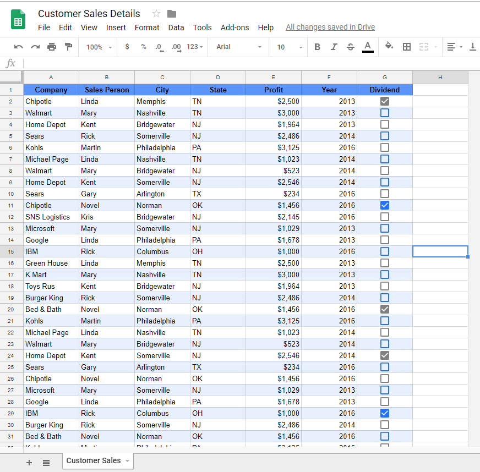Check Dividend box in row 3 Walmart
This screenshot has width=480, height=472.
coord(384,113)
